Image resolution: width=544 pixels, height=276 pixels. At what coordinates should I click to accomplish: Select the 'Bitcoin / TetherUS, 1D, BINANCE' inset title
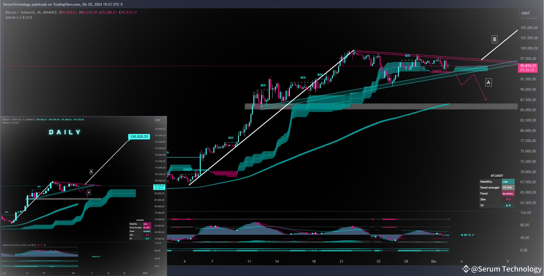[x=19, y=119]
